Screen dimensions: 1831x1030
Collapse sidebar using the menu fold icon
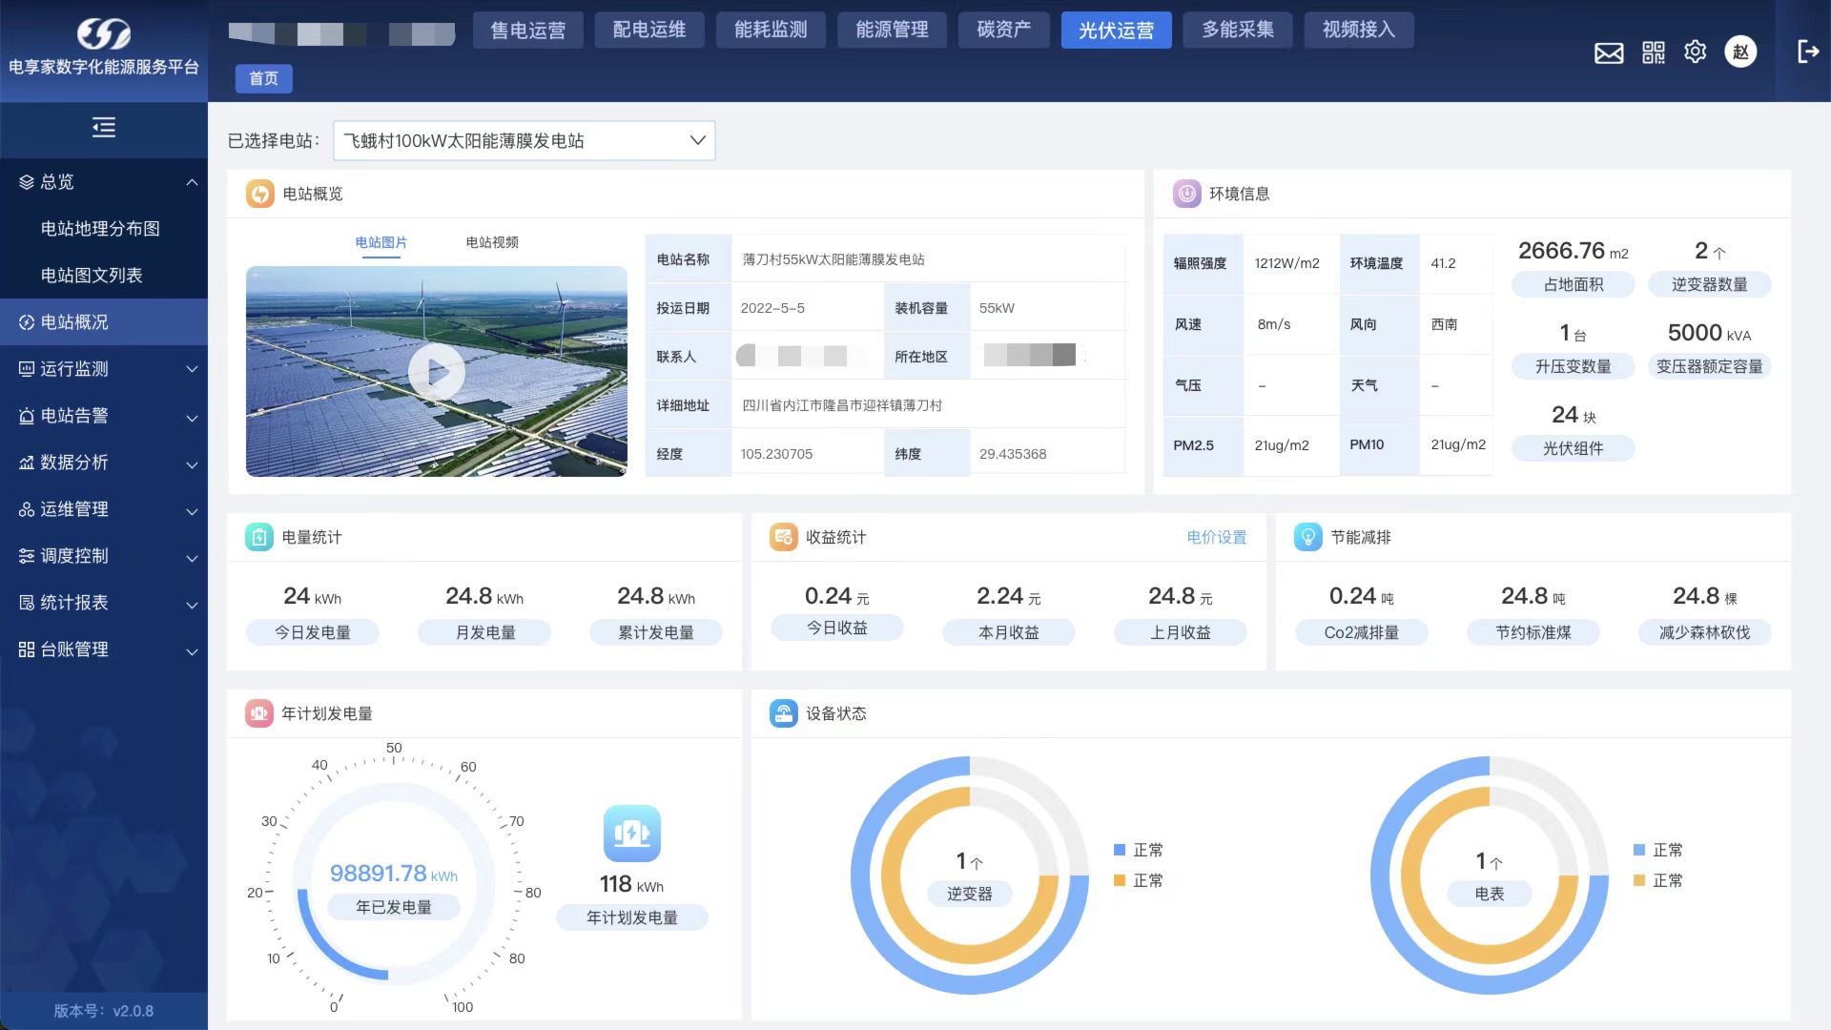pos(104,127)
